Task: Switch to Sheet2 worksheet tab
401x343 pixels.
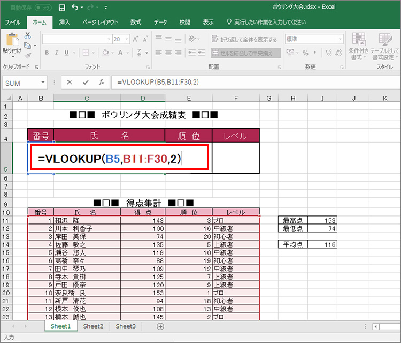Action: (x=93, y=326)
